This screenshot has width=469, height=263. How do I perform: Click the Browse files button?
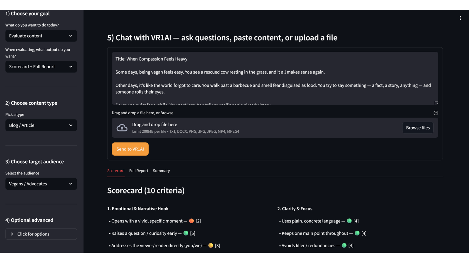[418, 128]
